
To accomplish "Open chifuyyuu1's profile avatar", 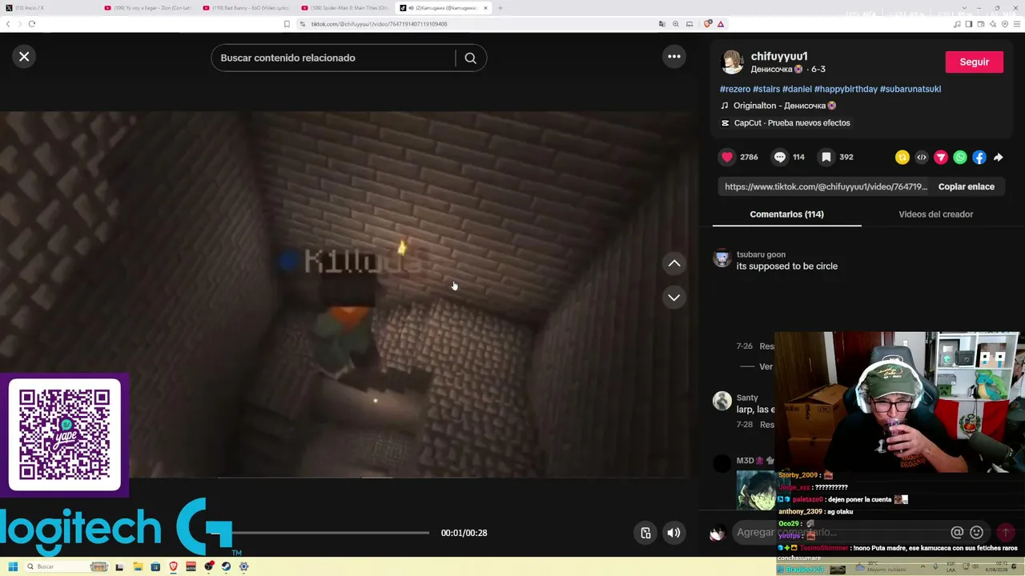I will point(732,62).
